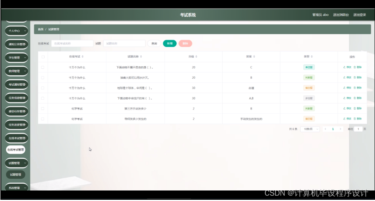Sort by the 分值 column arrows

coord(196,57)
